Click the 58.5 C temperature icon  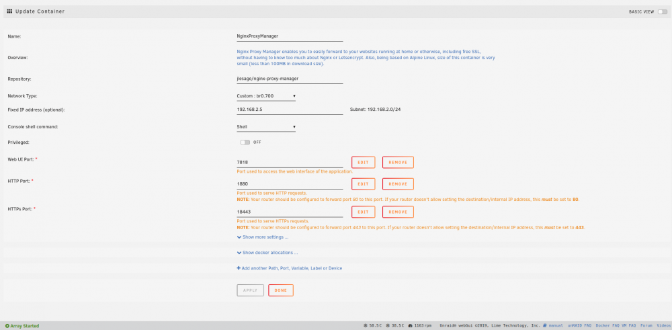click(x=366, y=326)
